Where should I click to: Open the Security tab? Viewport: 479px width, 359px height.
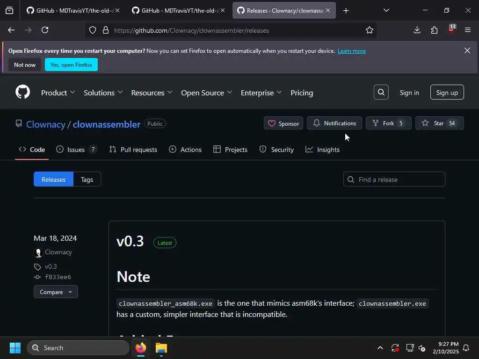tap(276, 150)
